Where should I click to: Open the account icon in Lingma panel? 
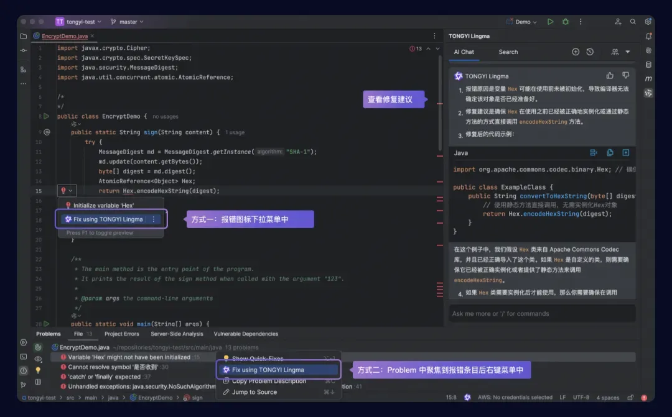(x=615, y=52)
